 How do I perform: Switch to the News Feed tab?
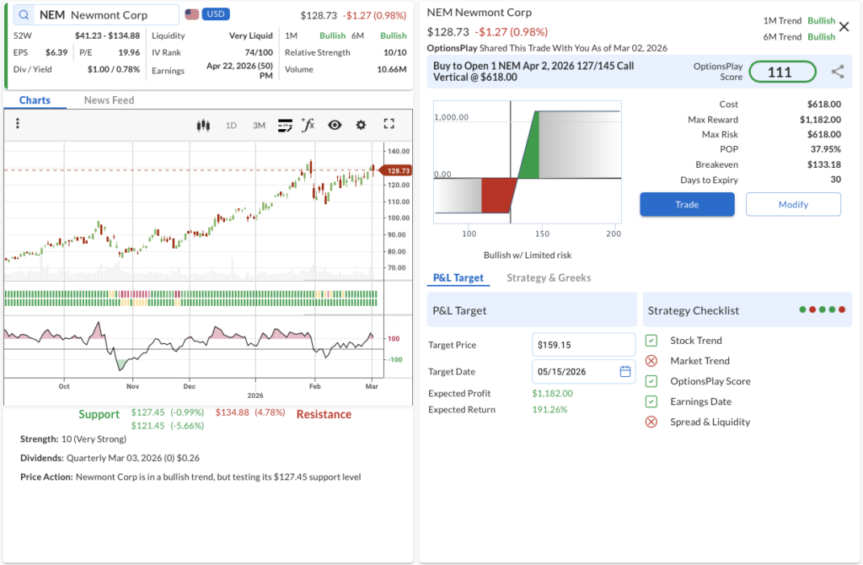tap(109, 100)
